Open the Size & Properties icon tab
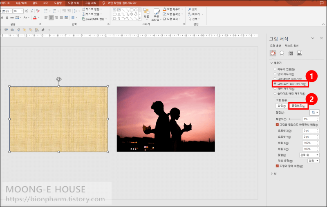This screenshot has height=207, width=327. [x=291, y=53]
